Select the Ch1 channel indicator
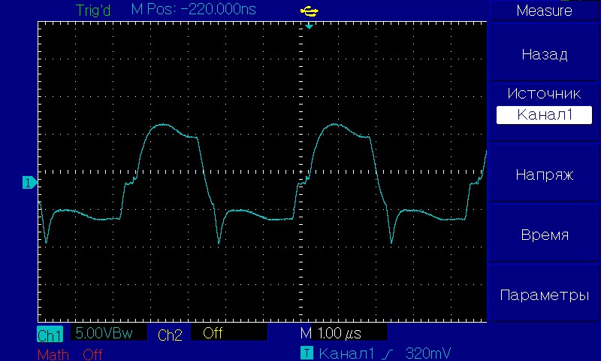601x361 pixels. click(50, 335)
